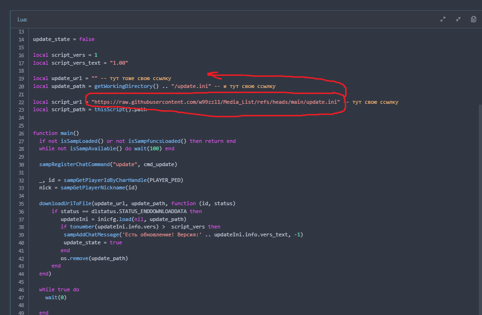Click the "1.00" version text string
Image resolution: width=482 pixels, height=315 pixels.
tap(119, 63)
